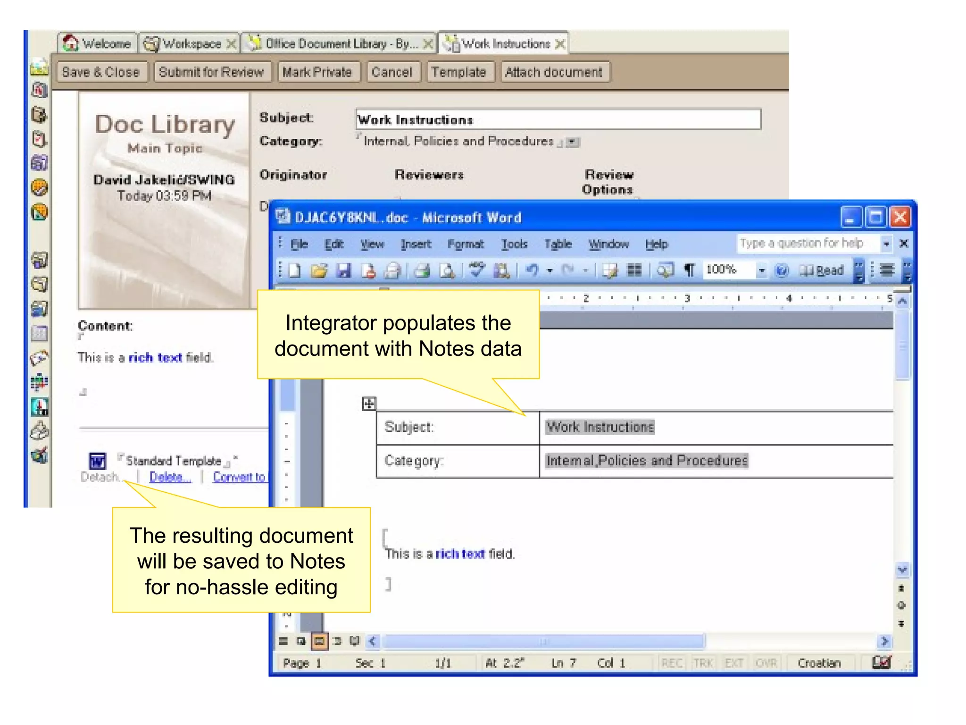Image resolution: width=966 pixels, height=725 pixels.
Task: Toggle EXT extend selection in status bar
Action: (x=734, y=663)
